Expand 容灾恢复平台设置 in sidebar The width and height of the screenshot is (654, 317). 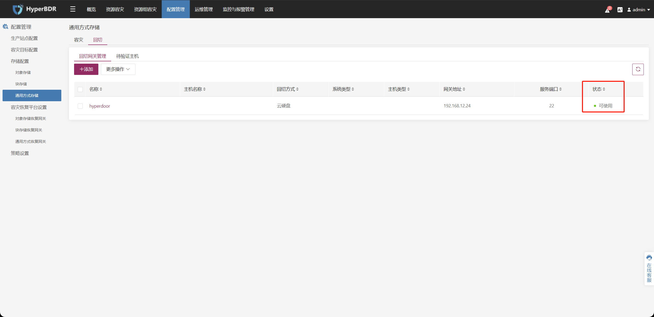click(x=29, y=107)
